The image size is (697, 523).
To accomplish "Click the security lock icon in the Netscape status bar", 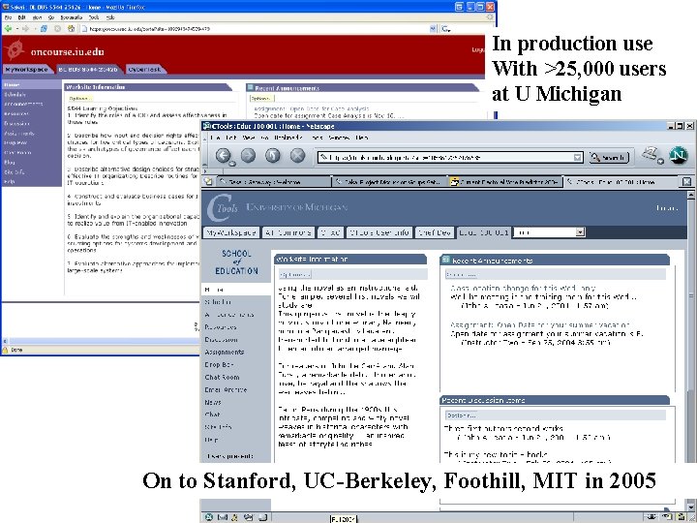I will (x=681, y=517).
